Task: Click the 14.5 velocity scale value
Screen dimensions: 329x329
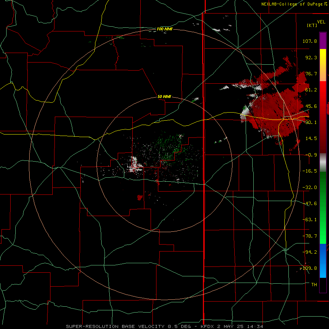Action: click(311, 139)
